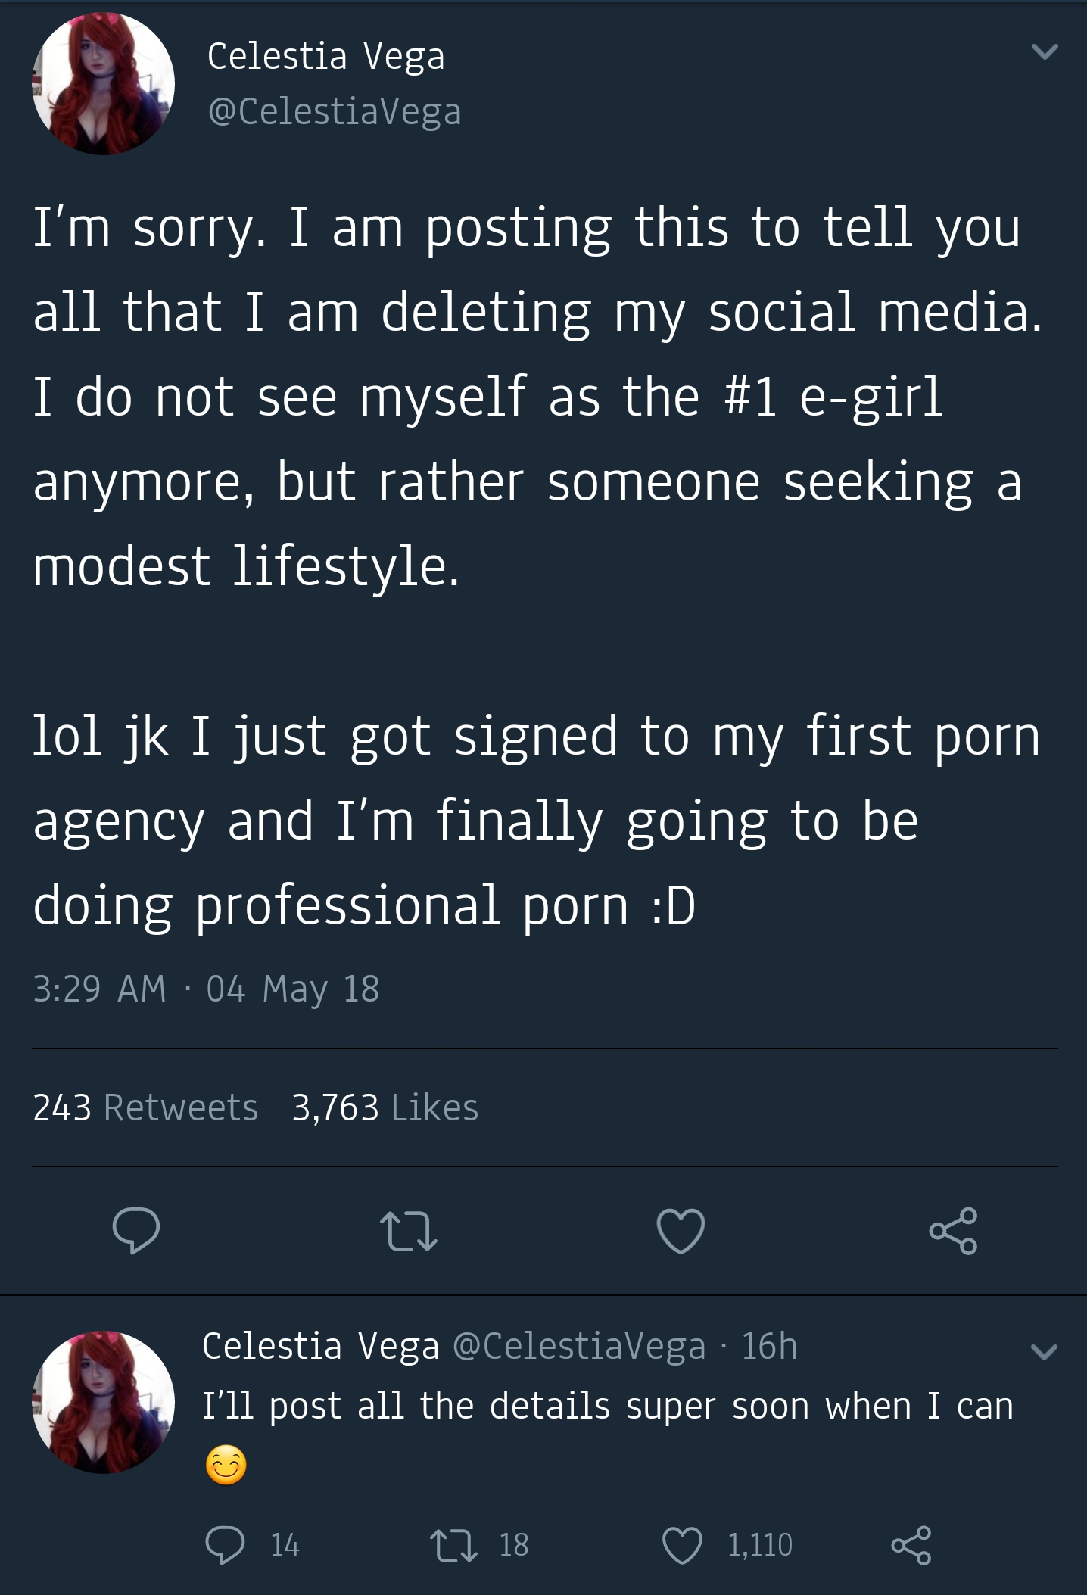Open the @CelestiaVega handle at top
Screen dimensions: 1087x1595
pyautogui.click(x=334, y=112)
